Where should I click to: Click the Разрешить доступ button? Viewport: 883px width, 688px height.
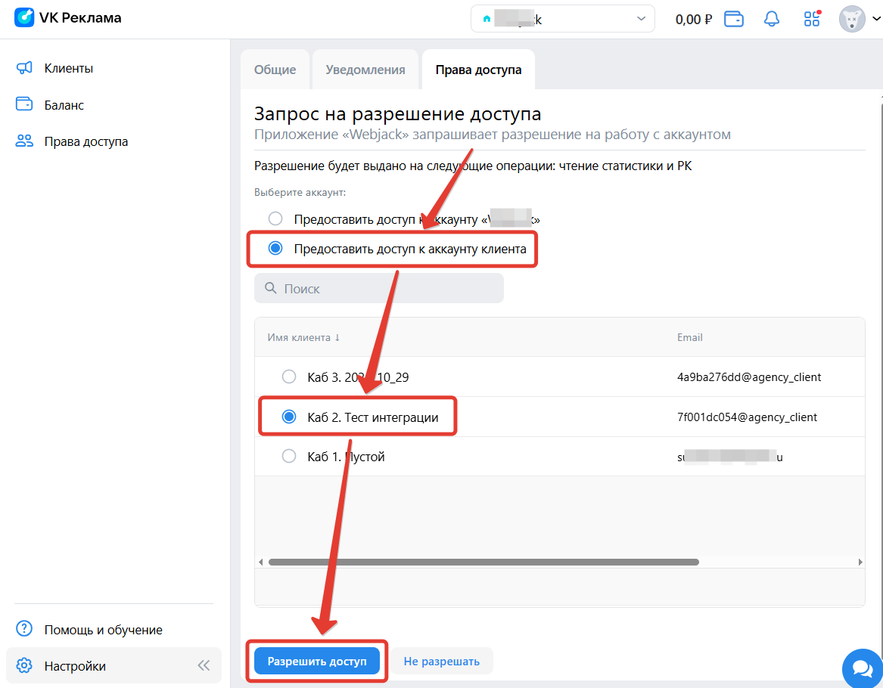click(x=317, y=661)
